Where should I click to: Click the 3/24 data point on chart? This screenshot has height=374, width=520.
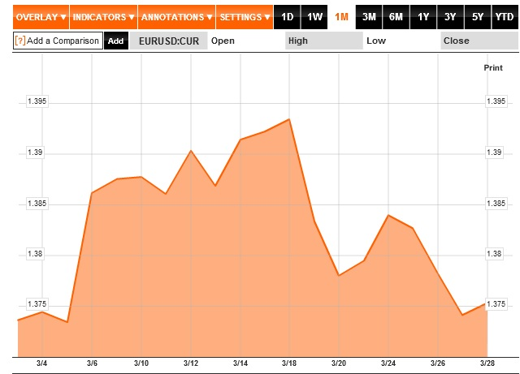tap(388, 215)
